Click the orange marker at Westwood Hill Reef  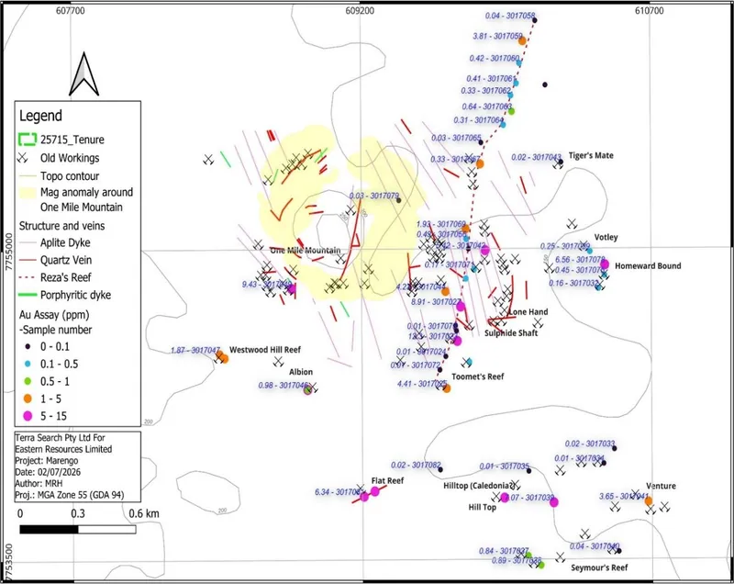[224, 359]
